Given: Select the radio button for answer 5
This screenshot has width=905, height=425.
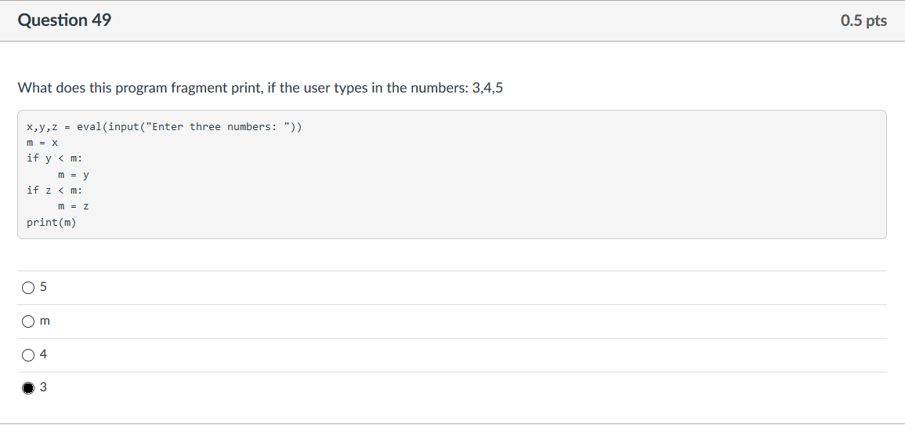Looking at the screenshot, I should 27,288.
